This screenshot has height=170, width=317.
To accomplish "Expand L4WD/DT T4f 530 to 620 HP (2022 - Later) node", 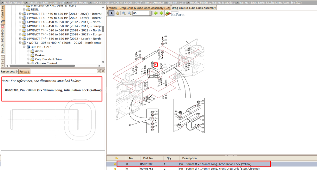I will point(20,39).
